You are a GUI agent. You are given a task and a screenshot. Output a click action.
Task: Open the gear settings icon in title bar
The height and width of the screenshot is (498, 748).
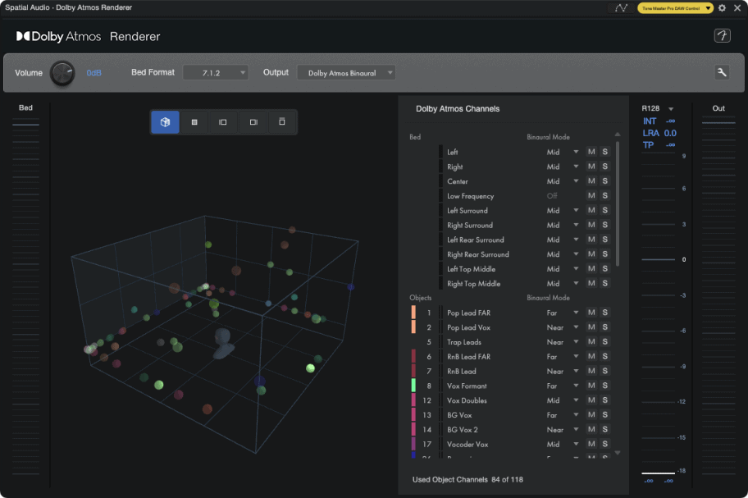point(722,7)
